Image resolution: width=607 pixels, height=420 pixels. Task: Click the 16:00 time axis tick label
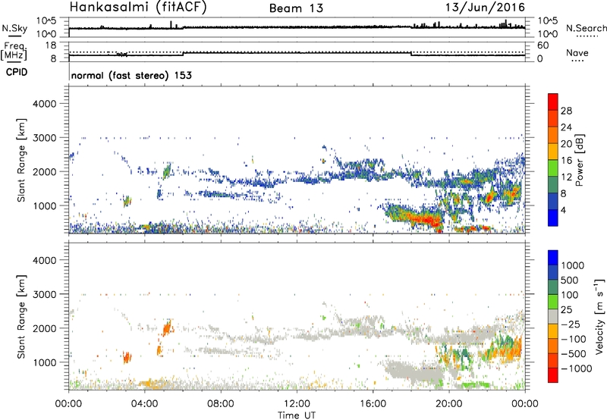(x=373, y=404)
